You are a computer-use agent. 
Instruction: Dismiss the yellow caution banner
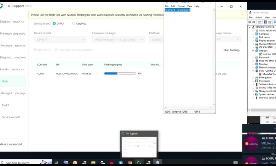243,15
